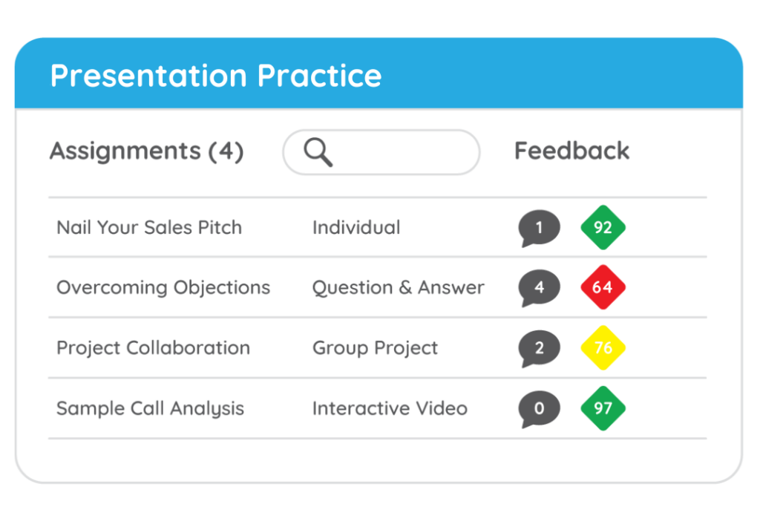Click the Feedback column header
This screenshot has height=507, width=760.
(x=571, y=151)
